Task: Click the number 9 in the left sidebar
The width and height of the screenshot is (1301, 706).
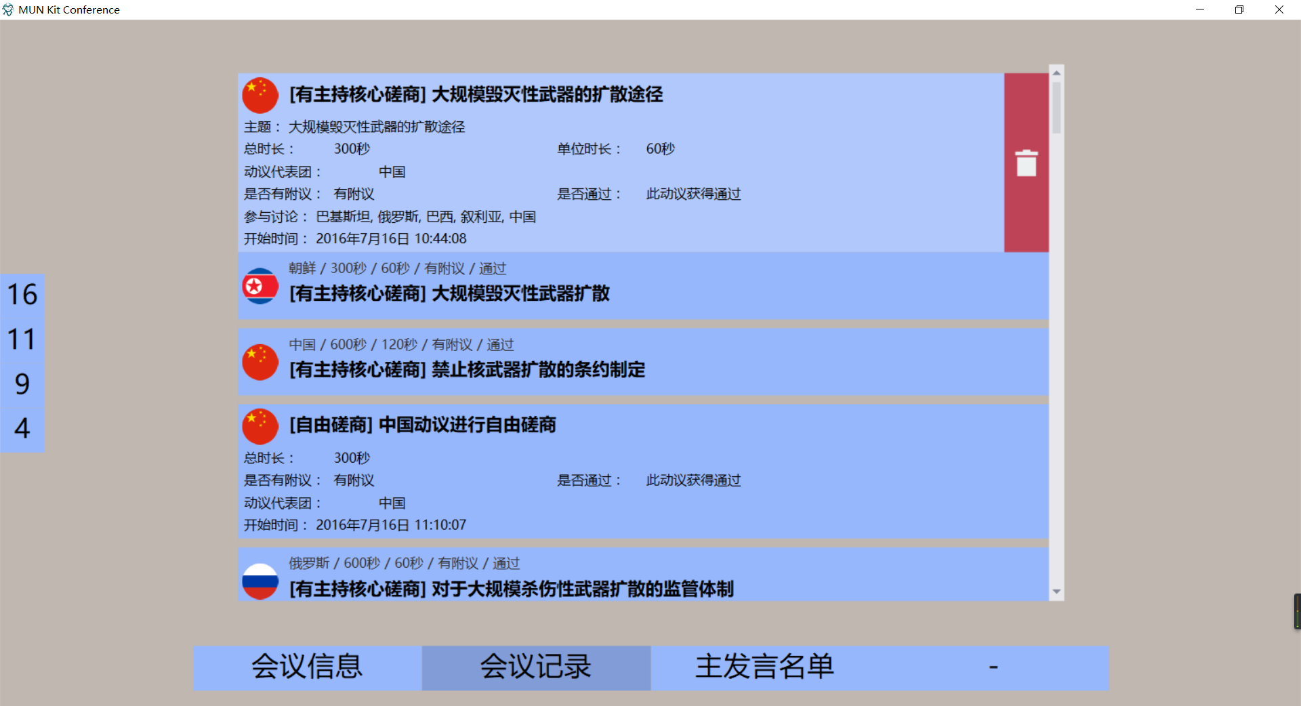Action: 22,384
